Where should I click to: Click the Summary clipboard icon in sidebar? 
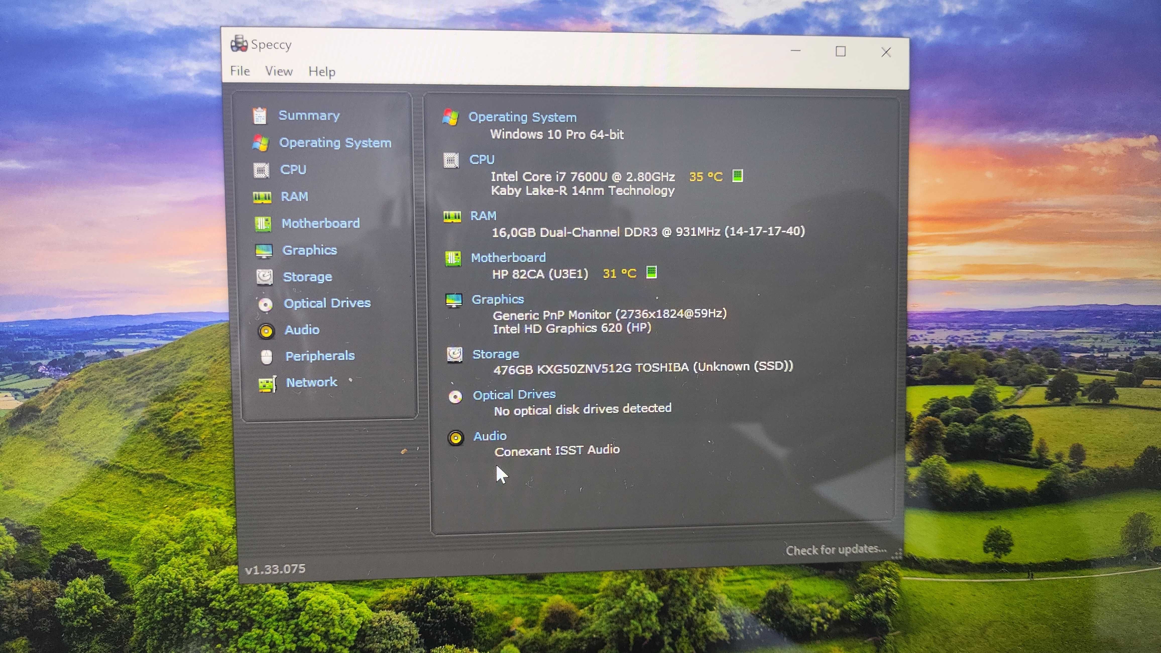pos(260,116)
